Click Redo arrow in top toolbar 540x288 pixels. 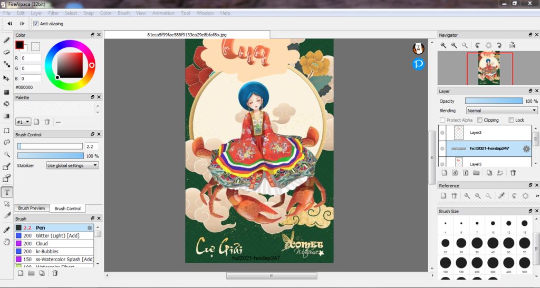[x=22, y=24]
